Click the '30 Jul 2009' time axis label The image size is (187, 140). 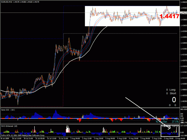point(5,139)
